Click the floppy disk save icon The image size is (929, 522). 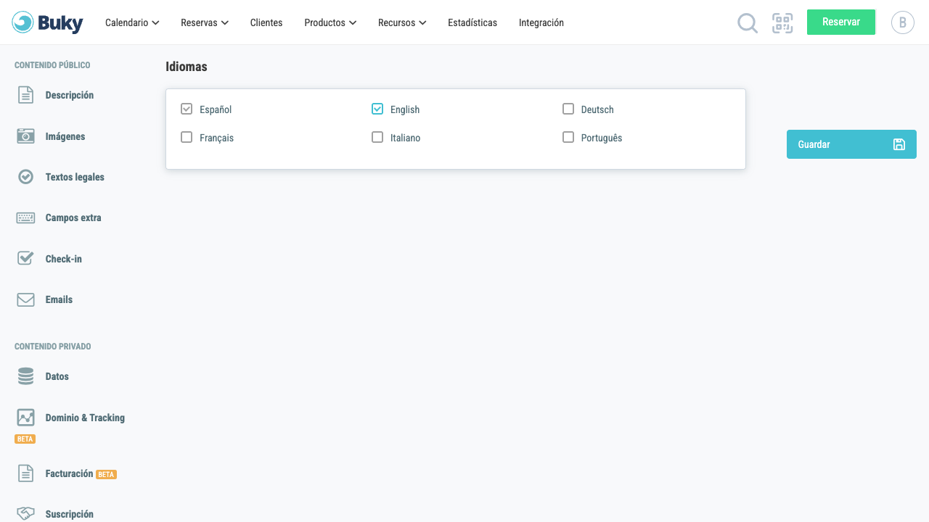click(899, 144)
